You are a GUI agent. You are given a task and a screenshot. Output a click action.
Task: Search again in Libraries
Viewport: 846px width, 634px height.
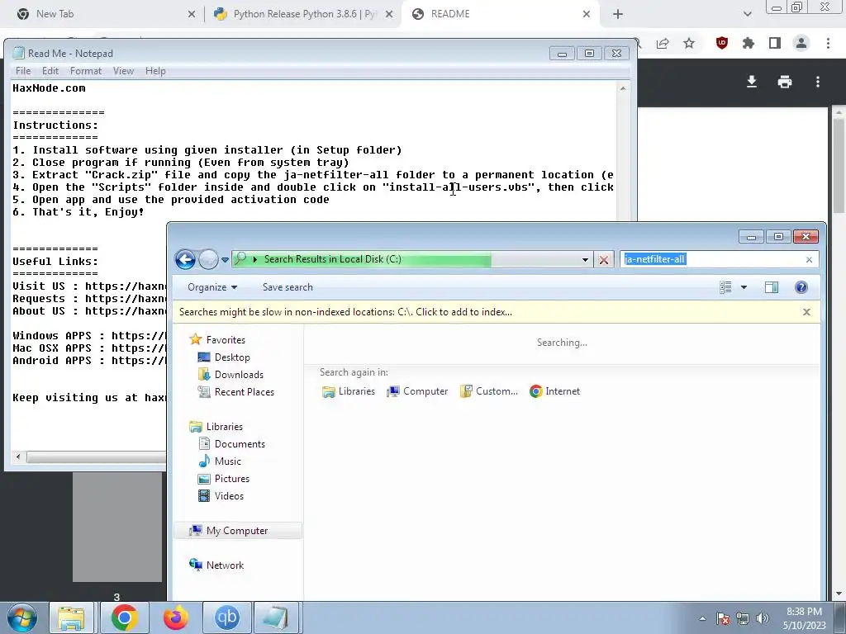click(x=349, y=391)
